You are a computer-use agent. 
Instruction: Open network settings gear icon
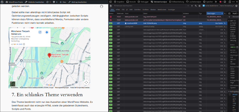pyautogui.click(x=236, y=6)
